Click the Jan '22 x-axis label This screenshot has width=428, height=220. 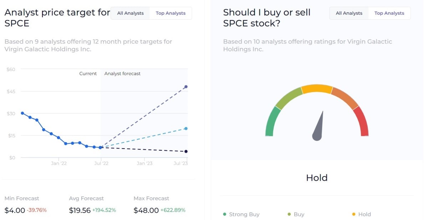59,164
